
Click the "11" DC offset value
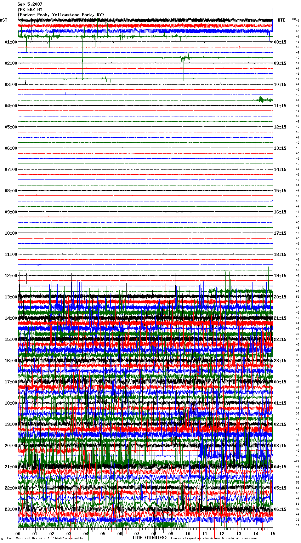pyautogui.click(x=297, y=504)
